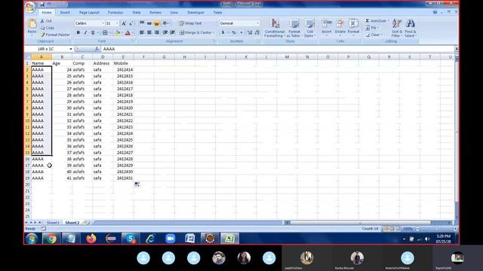
Task: Click the zoom slider in status bar
Action: coord(436,229)
